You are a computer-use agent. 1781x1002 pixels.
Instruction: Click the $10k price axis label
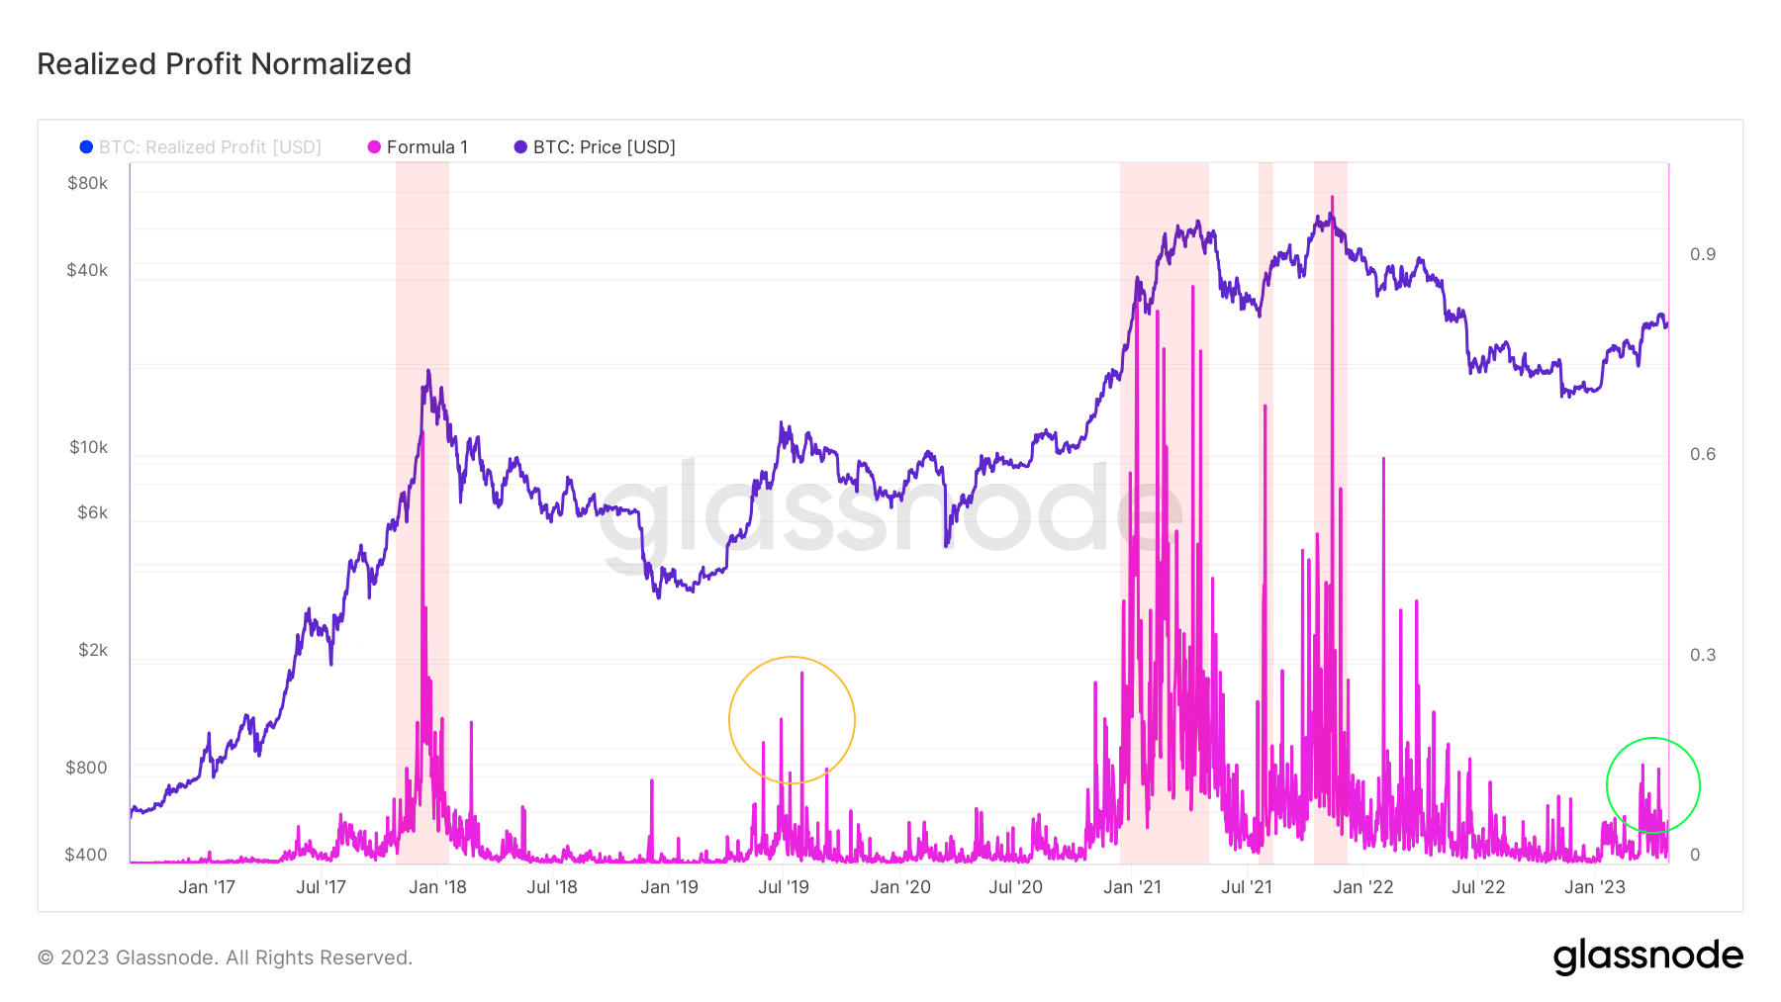click(x=89, y=447)
